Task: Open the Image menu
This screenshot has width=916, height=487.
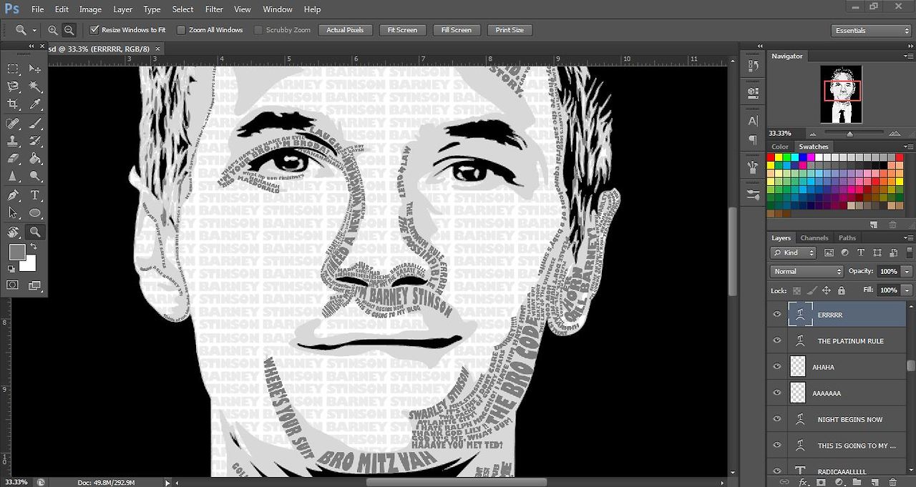Action: pos(90,9)
